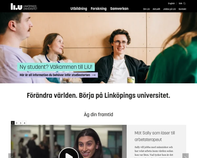Open Möt Sally som läser till arbetsterapeut heading

pyautogui.click(x=155, y=136)
